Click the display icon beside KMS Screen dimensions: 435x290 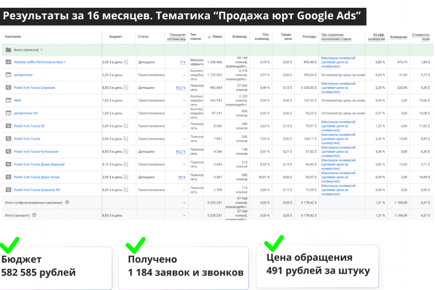pyautogui.click(x=8, y=100)
